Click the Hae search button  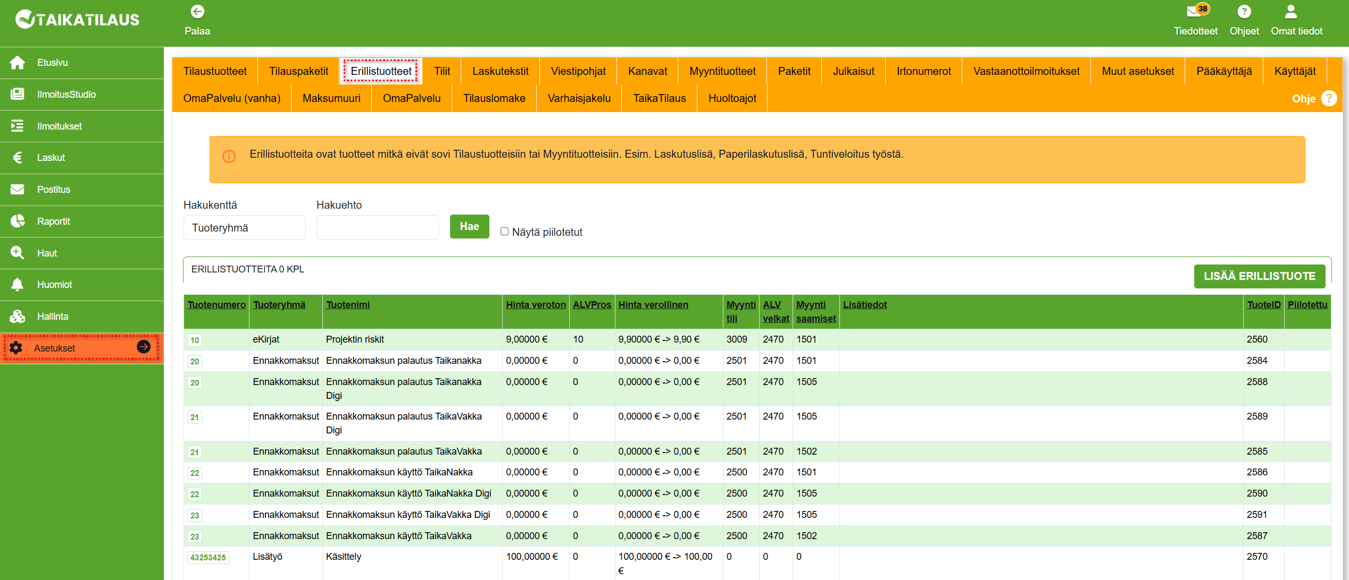(469, 226)
